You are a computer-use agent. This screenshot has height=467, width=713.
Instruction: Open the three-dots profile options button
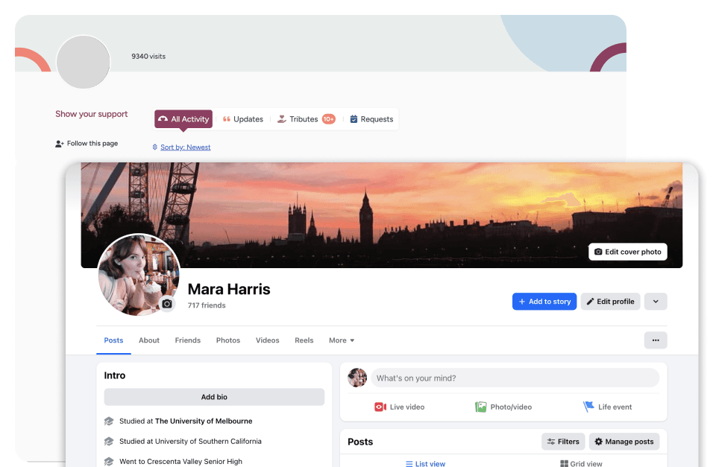click(656, 340)
